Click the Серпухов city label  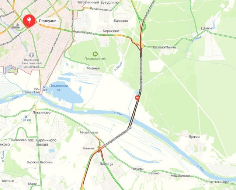[x=48, y=21]
